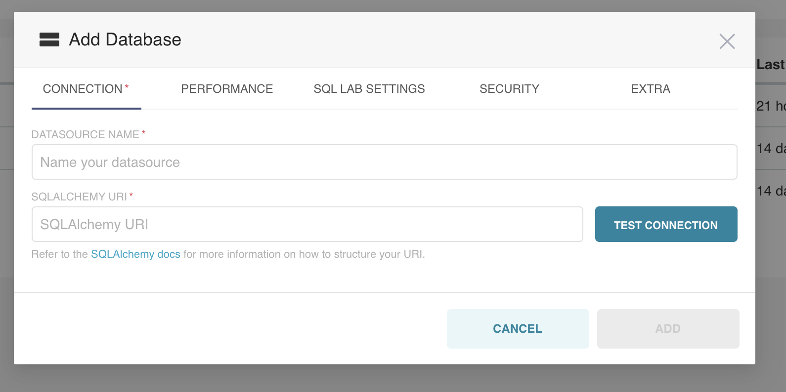This screenshot has width=786, height=392.
Task: Switch to the Performance tab
Action: tap(227, 89)
